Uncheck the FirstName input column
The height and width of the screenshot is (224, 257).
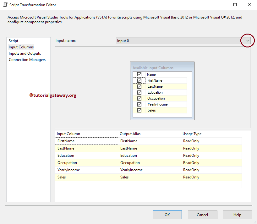point(139,80)
